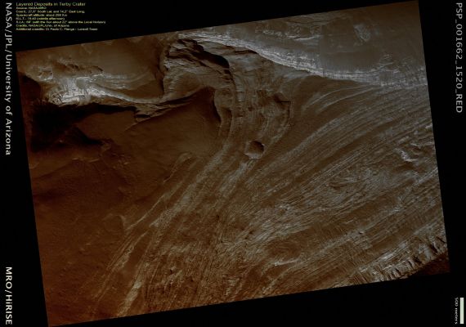Click the main Mars terrain image
466x327 pixels.
[x=232, y=163]
